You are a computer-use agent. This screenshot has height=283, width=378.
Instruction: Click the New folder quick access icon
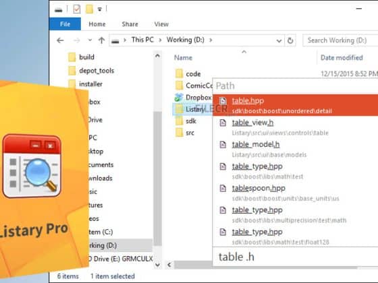click(x=89, y=9)
